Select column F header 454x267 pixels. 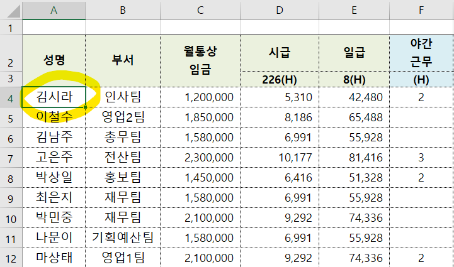(x=422, y=10)
